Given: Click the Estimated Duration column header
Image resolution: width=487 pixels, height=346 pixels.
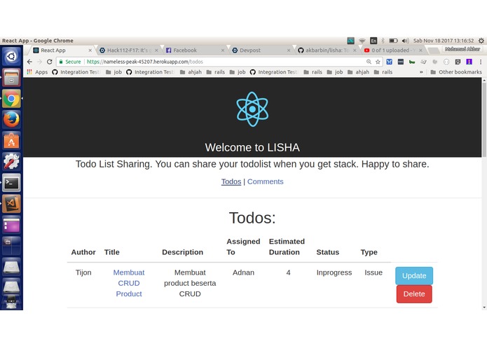Looking at the screenshot, I should pyautogui.click(x=287, y=247).
